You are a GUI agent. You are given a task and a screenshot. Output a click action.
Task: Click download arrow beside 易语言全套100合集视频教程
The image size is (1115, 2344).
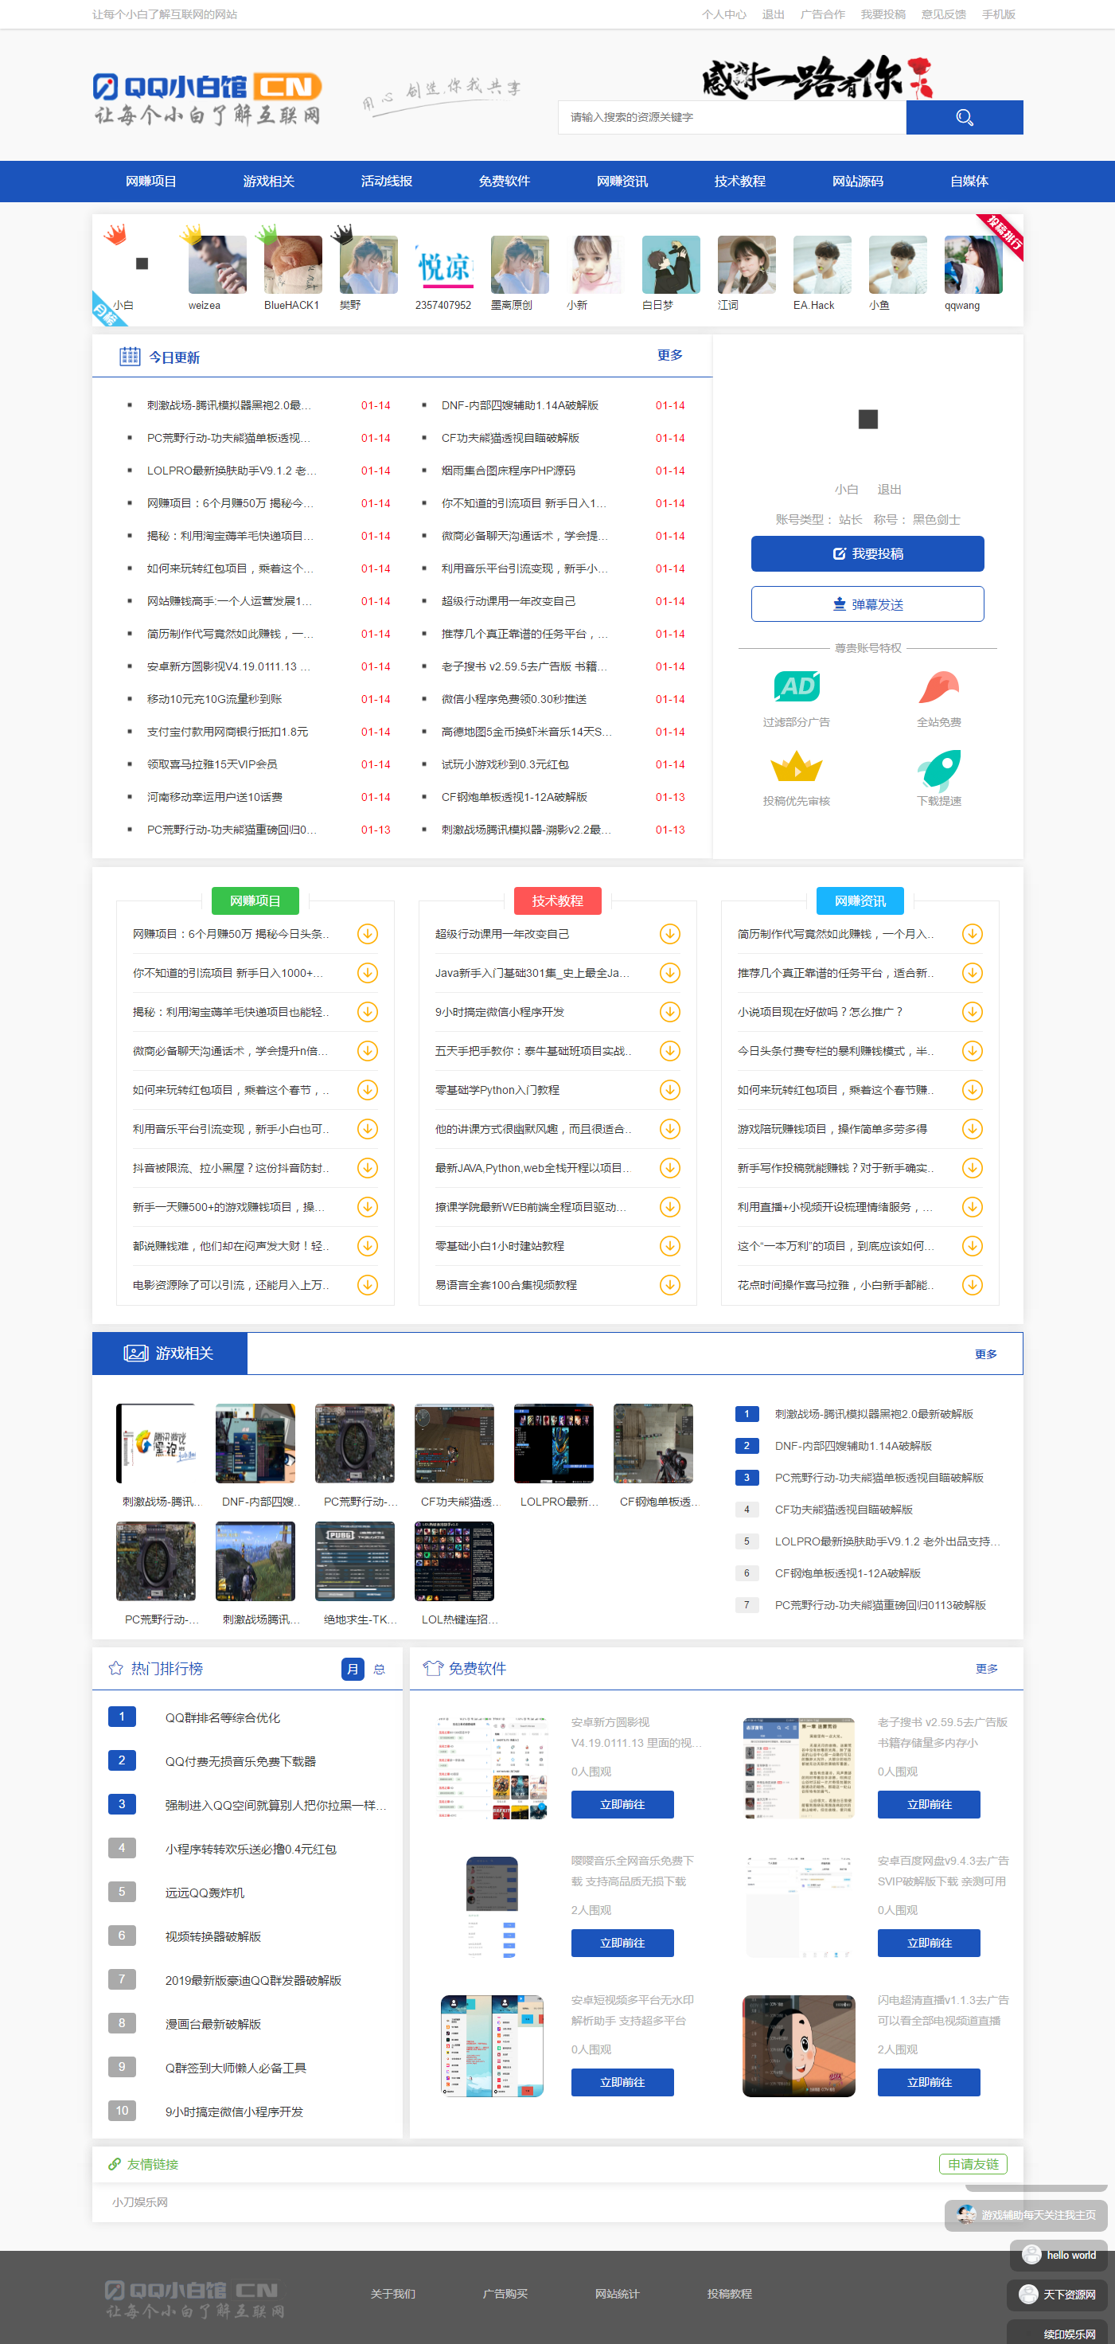pyautogui.click(x=669, y=1285)
